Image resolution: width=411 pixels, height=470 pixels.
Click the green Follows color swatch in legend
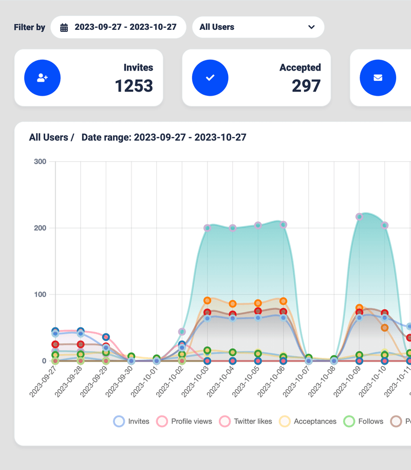pyautogui.click(x=349, y=421)
